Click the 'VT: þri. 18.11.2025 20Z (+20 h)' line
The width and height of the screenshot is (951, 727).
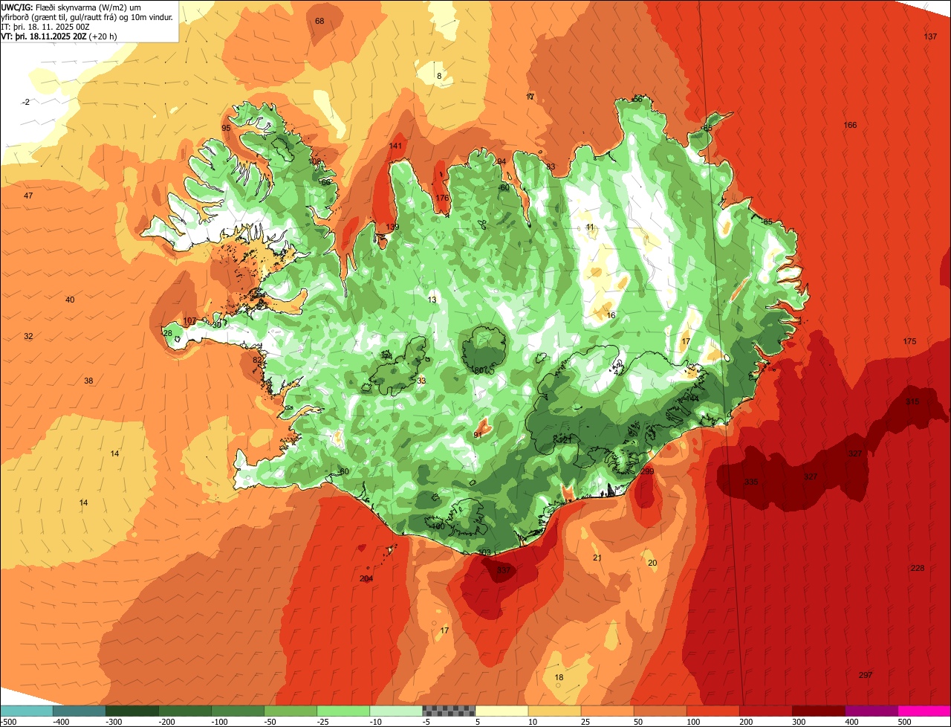click(x=59, y=36)
